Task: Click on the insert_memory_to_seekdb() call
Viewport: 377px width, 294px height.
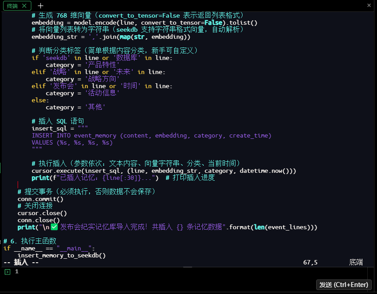Action: [61, 255]
